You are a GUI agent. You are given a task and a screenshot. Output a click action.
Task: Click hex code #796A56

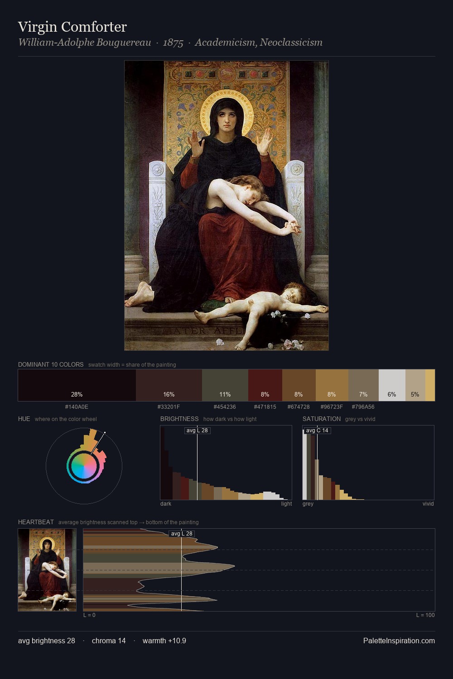[363, 407]
